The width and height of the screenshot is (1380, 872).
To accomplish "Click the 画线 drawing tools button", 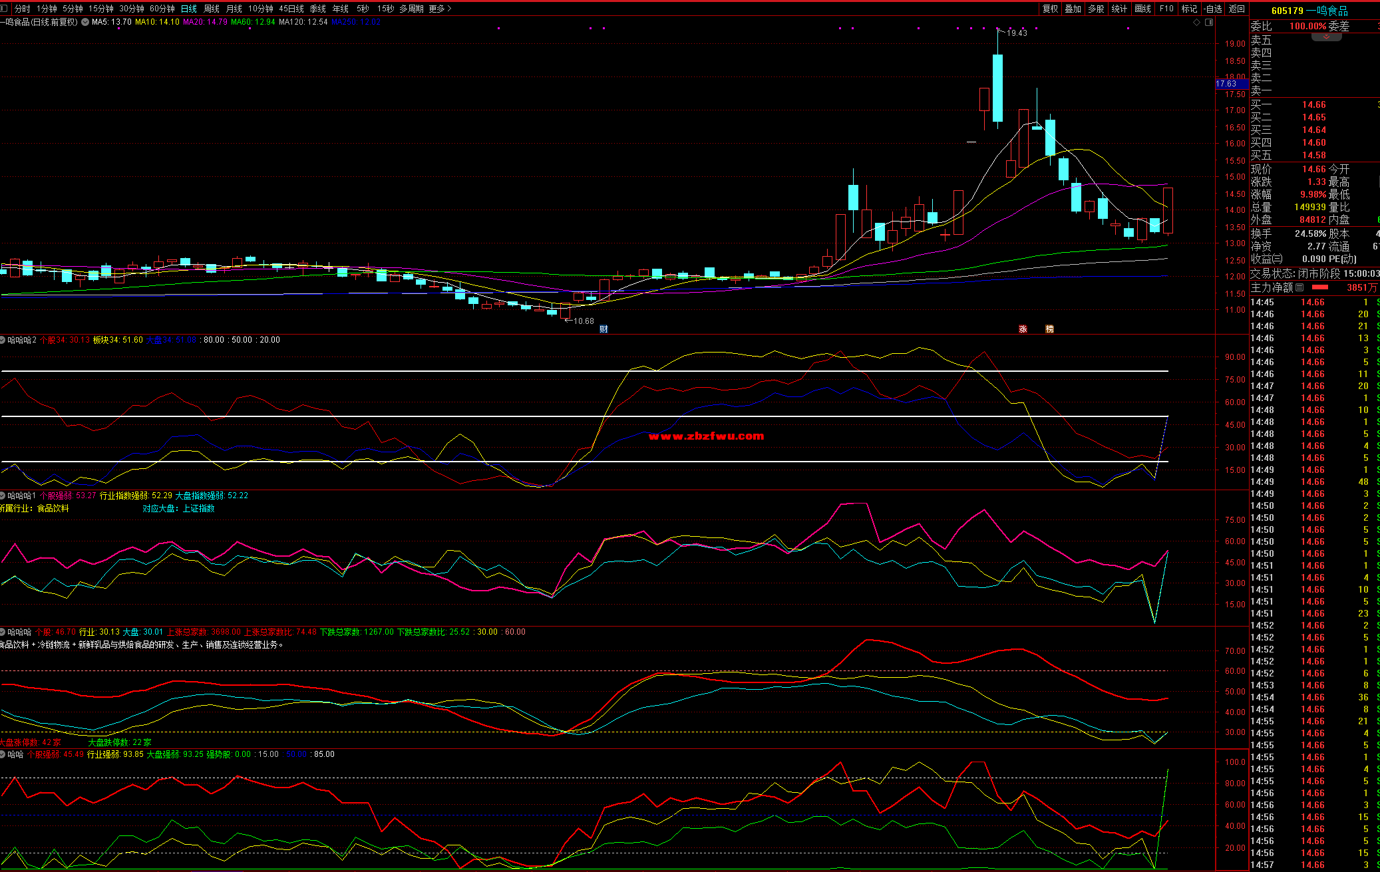I will [1143, 9].
